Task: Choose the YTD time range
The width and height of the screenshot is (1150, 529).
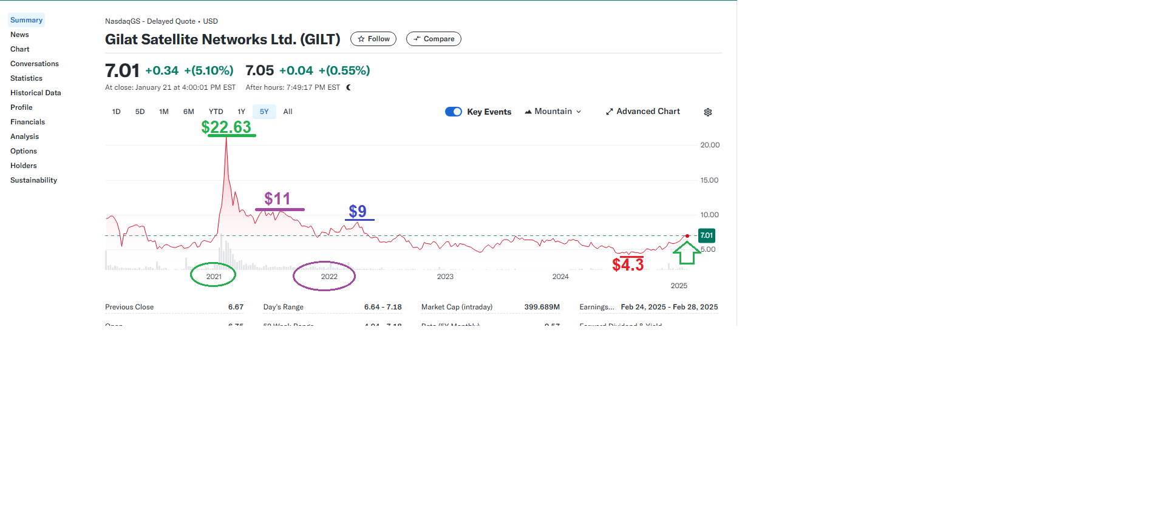Action: [x=216, y=112]
